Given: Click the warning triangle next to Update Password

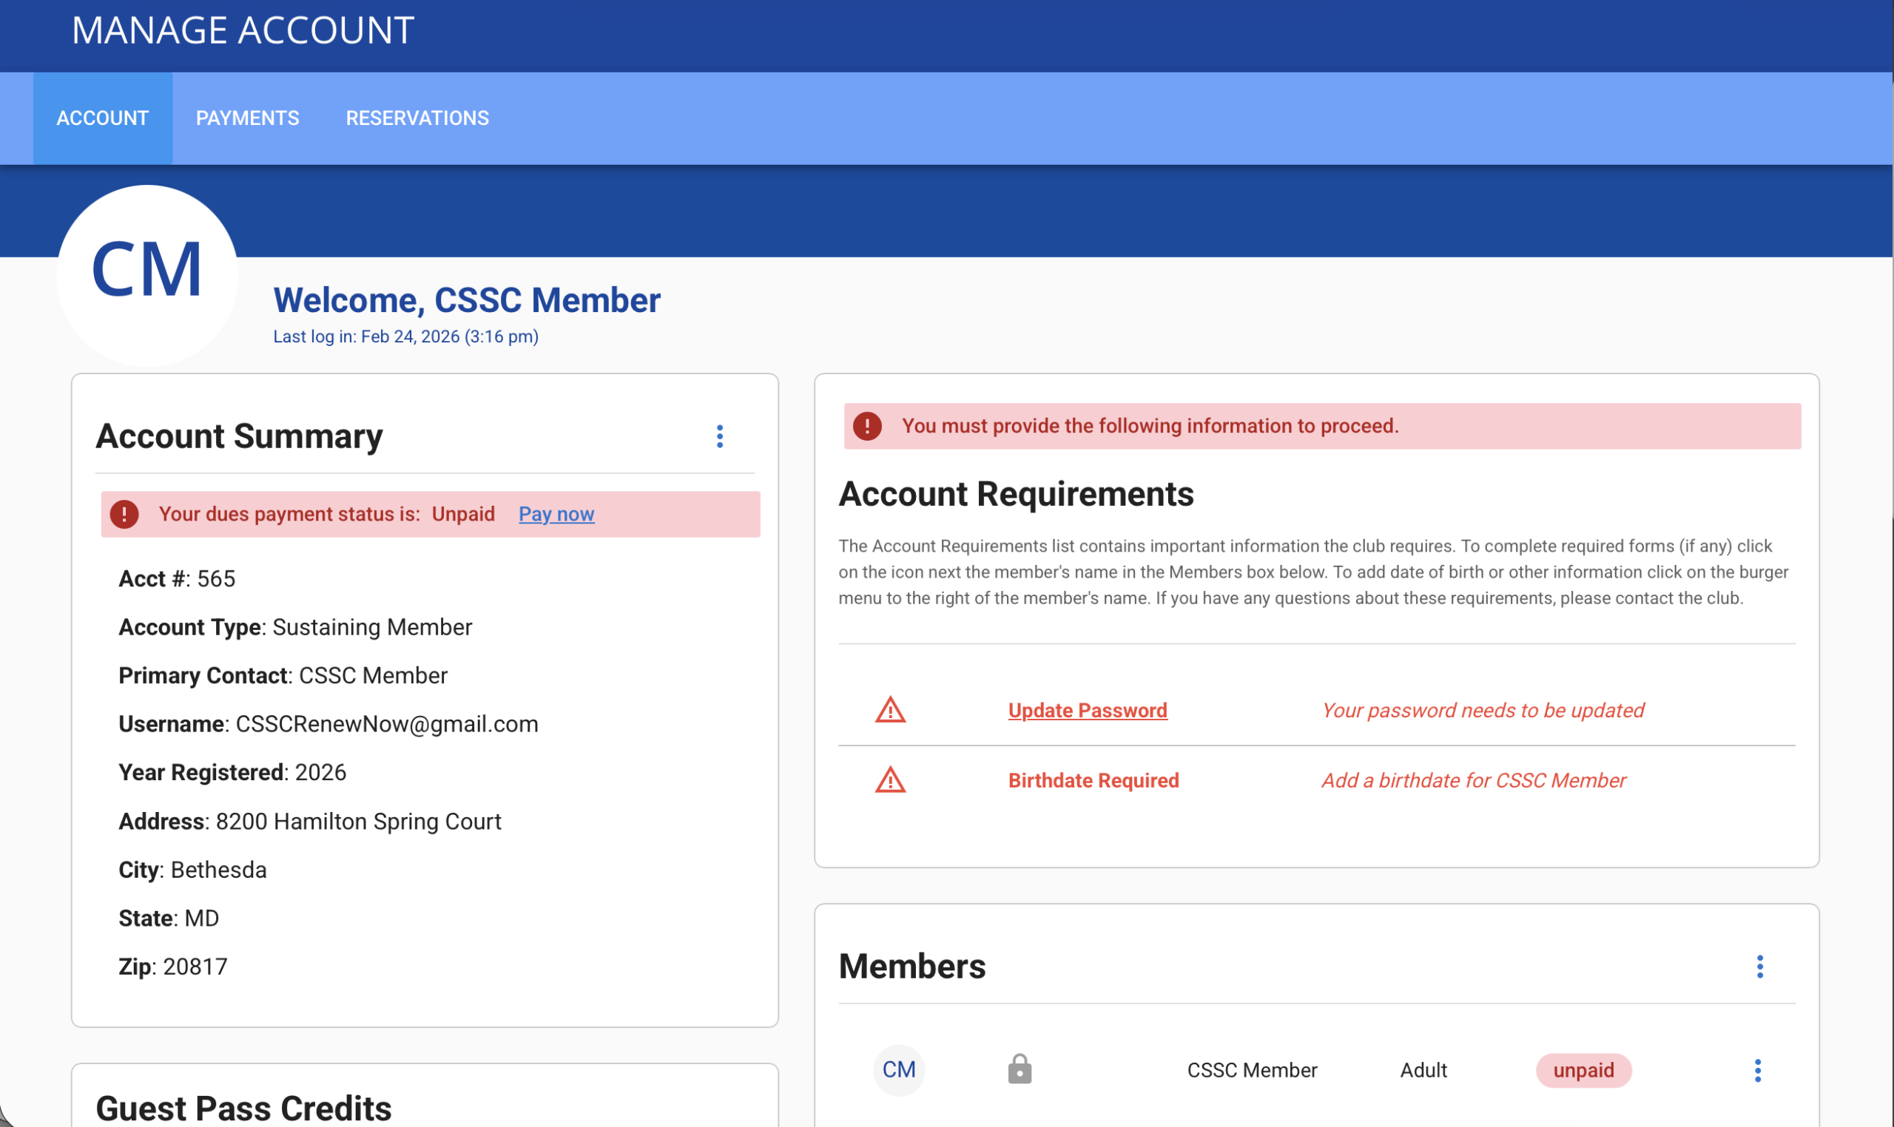Looking at the screenshot, I should (x=889, y=710).
